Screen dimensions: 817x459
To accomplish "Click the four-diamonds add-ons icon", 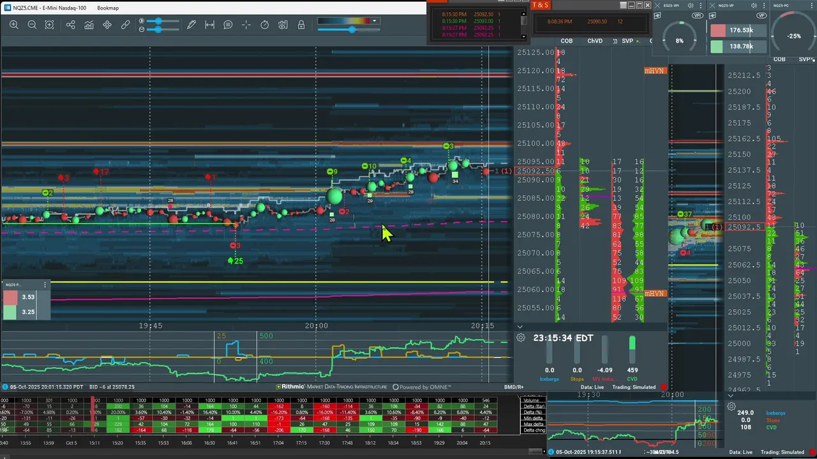I will (x=107, y=25).
